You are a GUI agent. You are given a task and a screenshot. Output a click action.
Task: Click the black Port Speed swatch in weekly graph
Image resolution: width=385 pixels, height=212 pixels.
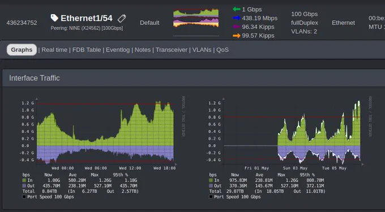(x=211, y=197)
